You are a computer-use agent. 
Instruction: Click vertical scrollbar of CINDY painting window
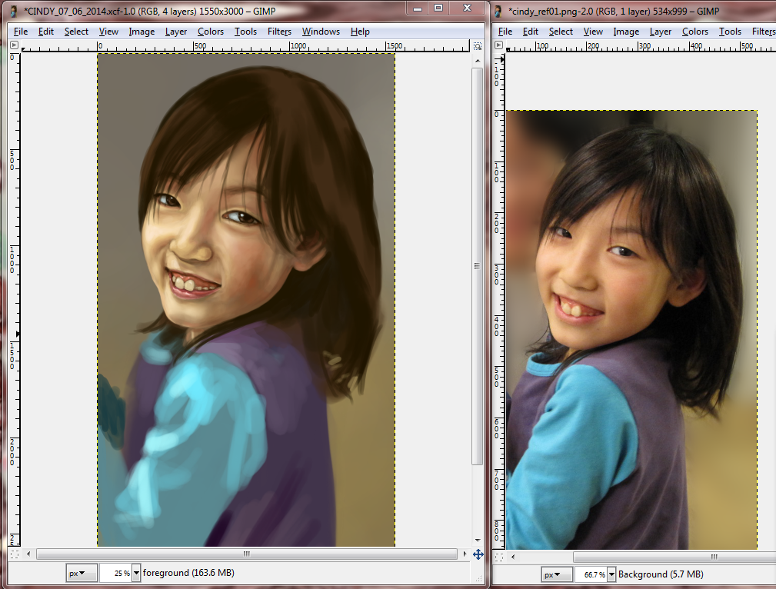[478, 265]
